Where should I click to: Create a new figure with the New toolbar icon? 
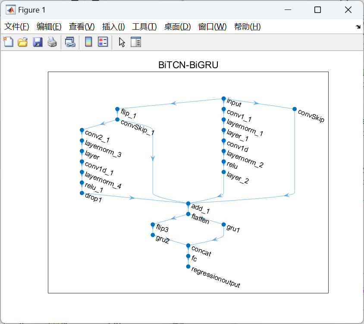8,42
